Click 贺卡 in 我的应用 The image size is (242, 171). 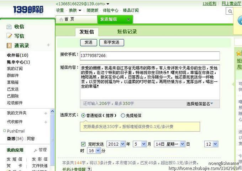point(14,166)
